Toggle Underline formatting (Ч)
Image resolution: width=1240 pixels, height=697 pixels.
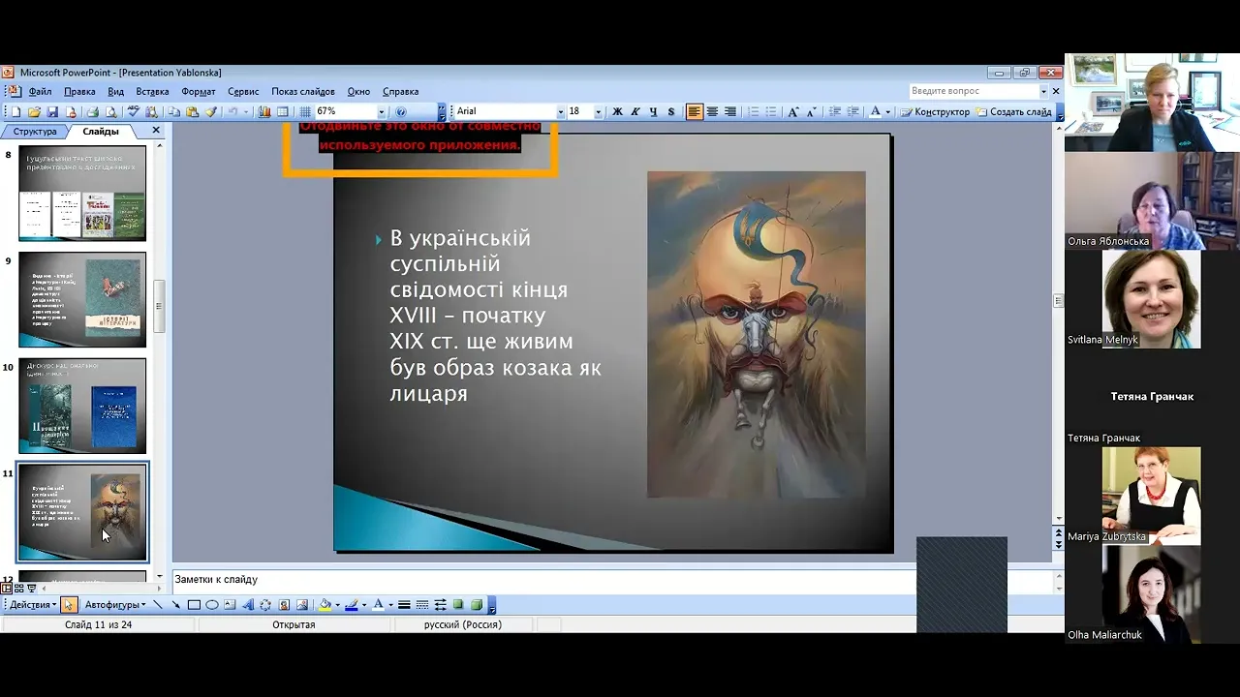(x=653, y=112)
